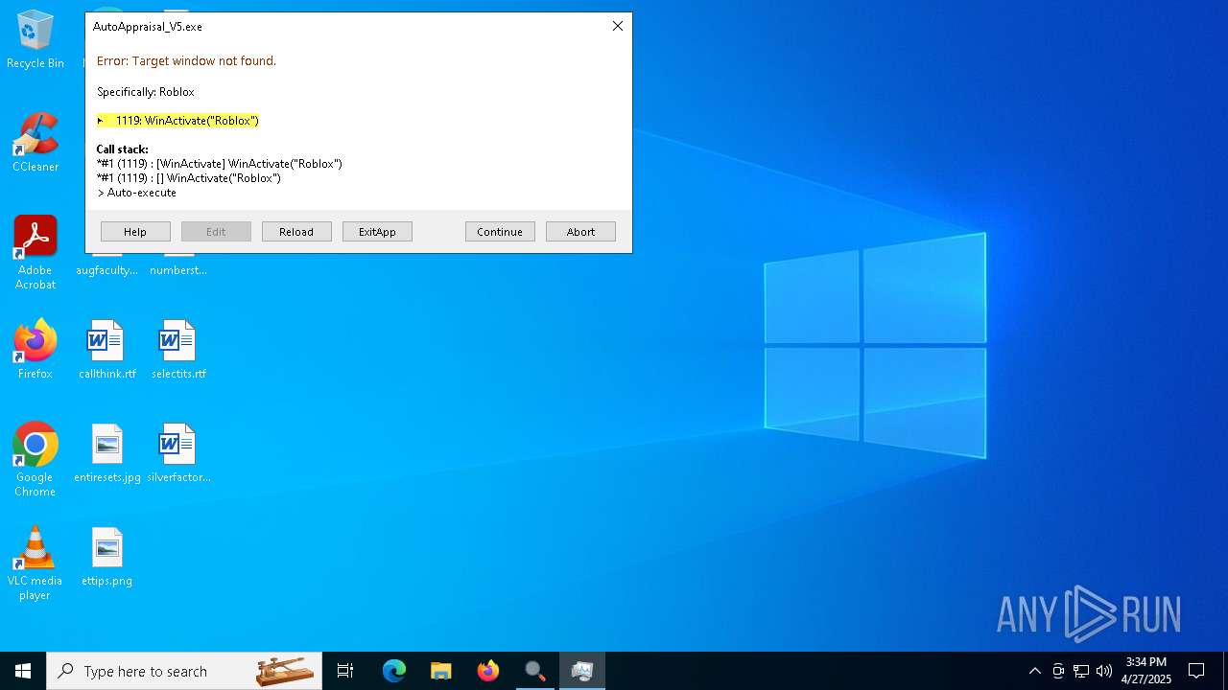
Task: Close the AutoAppraisal_V5.exe dialog
Action: point(618,26)
